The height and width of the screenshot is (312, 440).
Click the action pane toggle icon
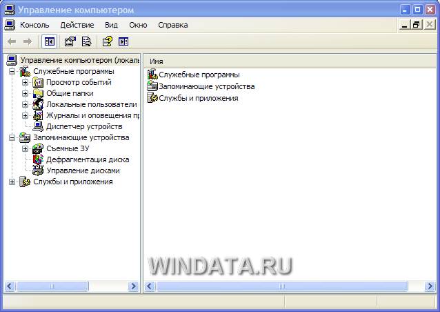pos(123,41)
